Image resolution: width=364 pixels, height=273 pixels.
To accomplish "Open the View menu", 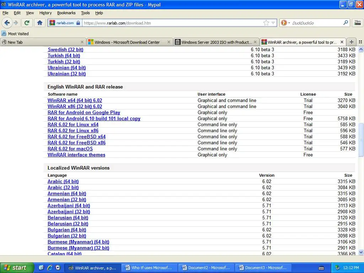I will pos(30,13).
